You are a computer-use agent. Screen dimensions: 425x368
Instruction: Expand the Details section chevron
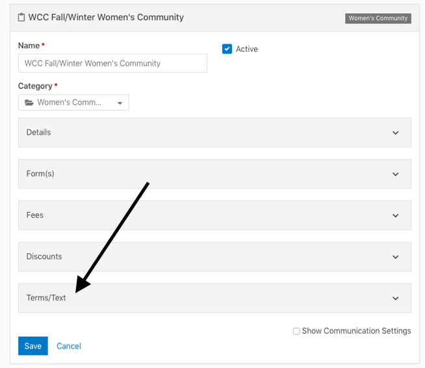(396, 133)
